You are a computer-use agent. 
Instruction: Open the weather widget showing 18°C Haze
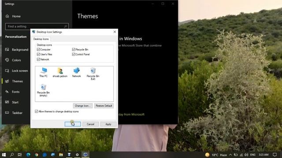point(216,155)
